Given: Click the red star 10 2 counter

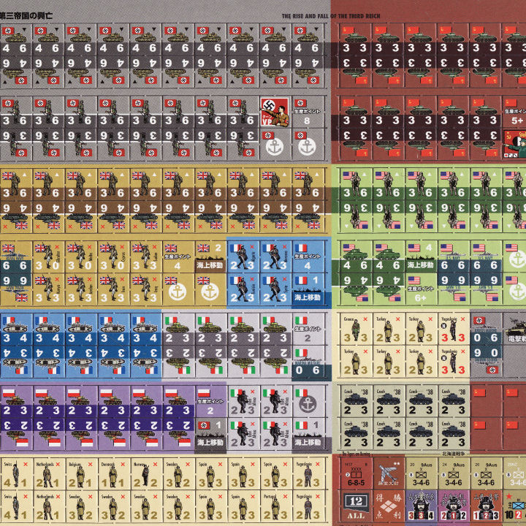Looking at the screenshot, I should tap(515, 507).
